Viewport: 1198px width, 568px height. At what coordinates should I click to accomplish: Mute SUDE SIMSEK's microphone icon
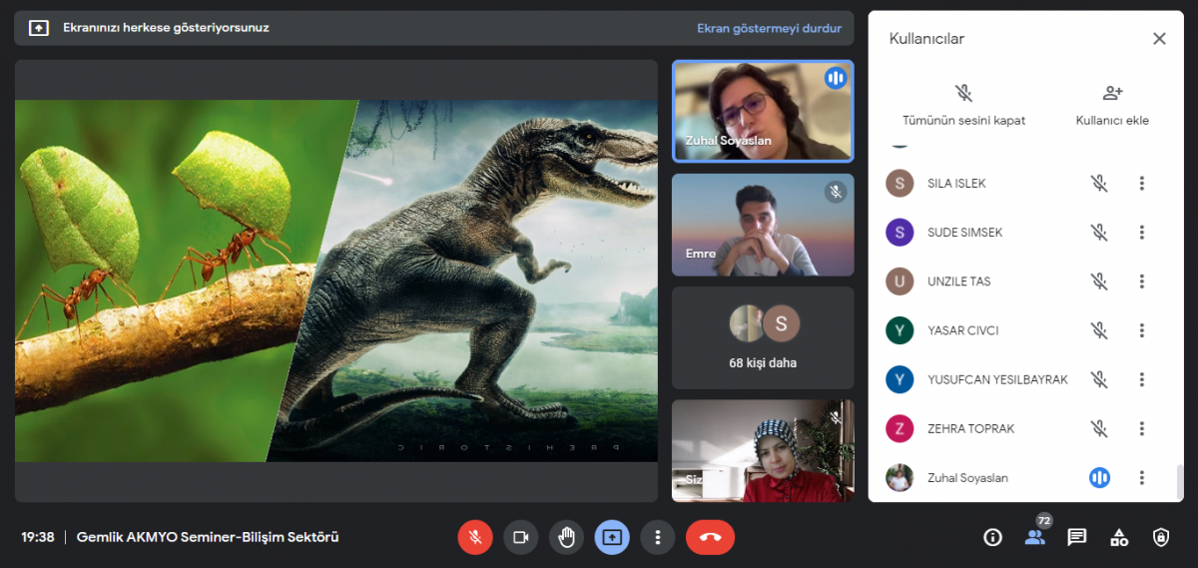click(1099, 233)
